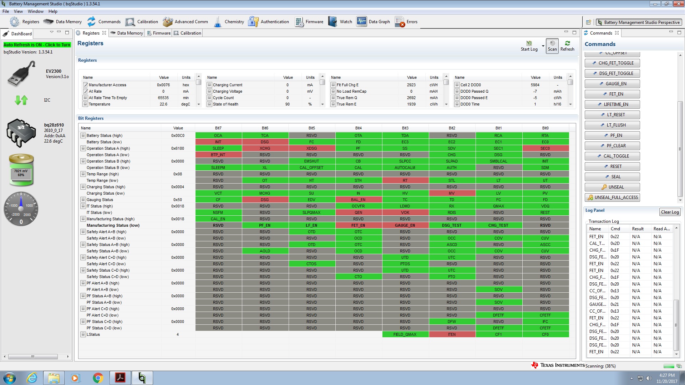This screenshot has height=385, width=685.
Task: Sort the Bit Registers by Name header
Action: tap(120, 128)
